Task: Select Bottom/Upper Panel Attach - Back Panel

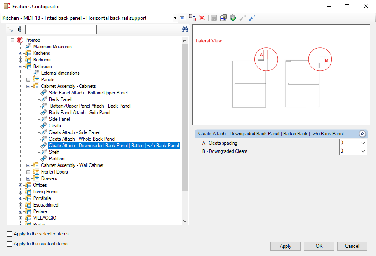Action: pos(90,106)
